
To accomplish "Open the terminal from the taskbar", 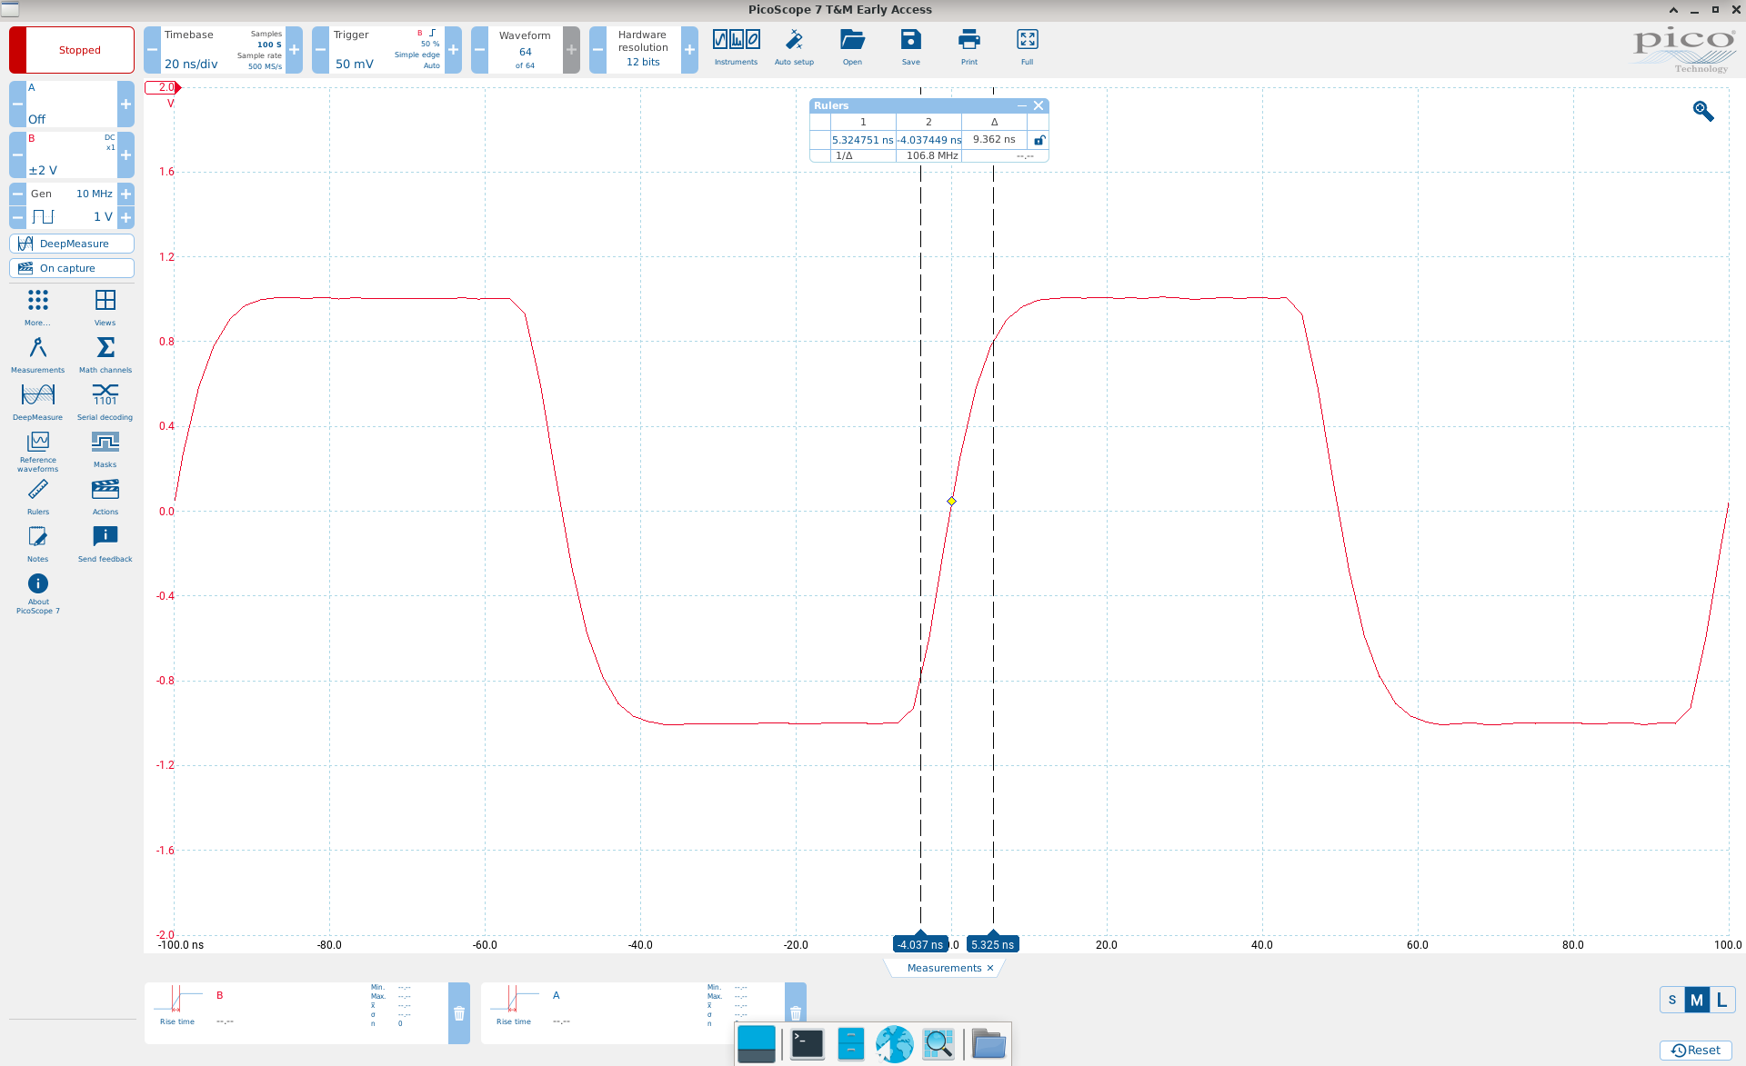I will coord(807,1044).
